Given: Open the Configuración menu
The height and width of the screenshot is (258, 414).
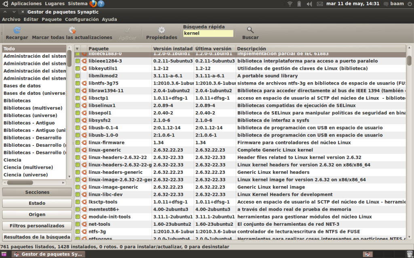Looking at the screenshot, I should tap(82, 19).
